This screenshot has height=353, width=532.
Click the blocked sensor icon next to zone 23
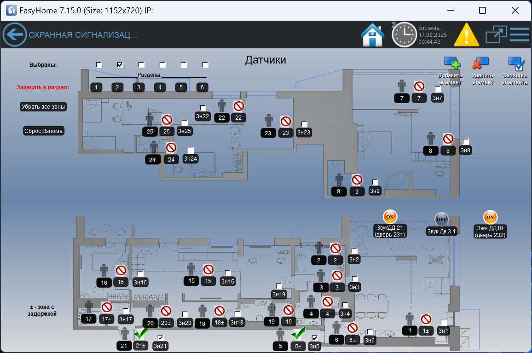[286, 122]
